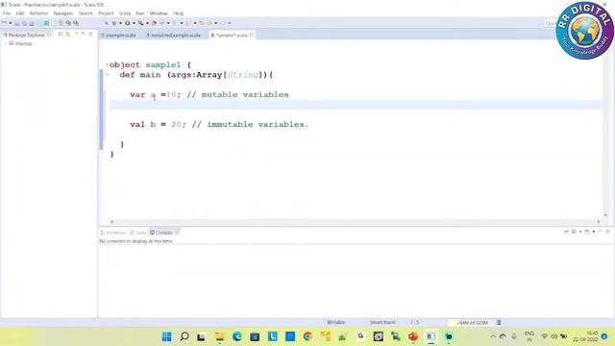615x346 pixels.
Task: Open the Scala menu
Action: (x=125, y=13)
